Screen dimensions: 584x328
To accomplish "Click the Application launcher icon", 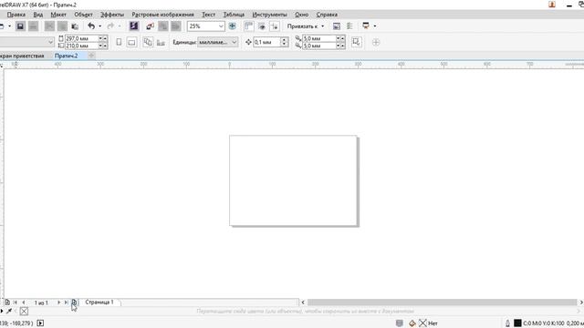I will point(366,26).
